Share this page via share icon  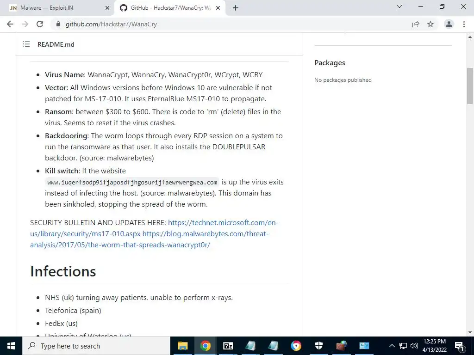click(416, 24)
